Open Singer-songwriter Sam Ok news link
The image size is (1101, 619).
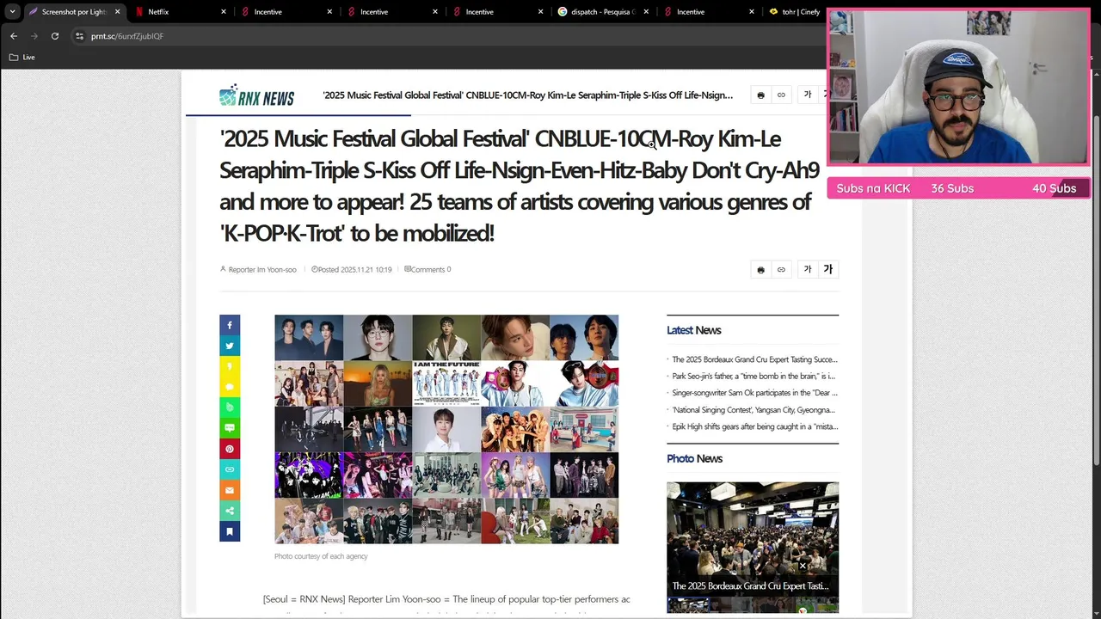754,393
